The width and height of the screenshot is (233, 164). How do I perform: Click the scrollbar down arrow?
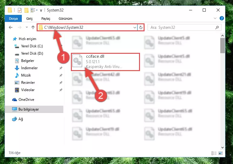pyautogui.click(x=222, y=148)
